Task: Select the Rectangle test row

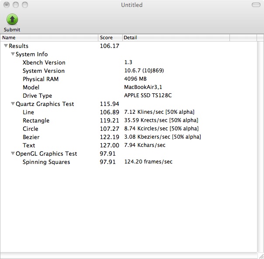Action: [129, 120]
